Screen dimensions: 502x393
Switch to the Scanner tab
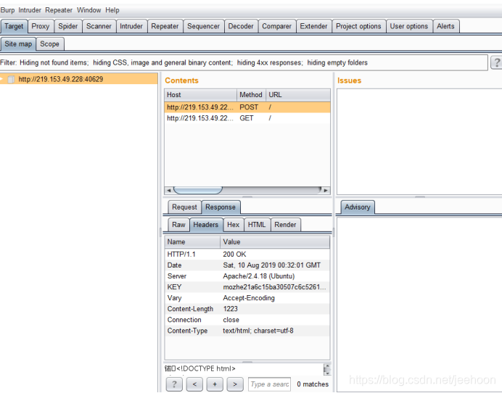coord(99,26)
